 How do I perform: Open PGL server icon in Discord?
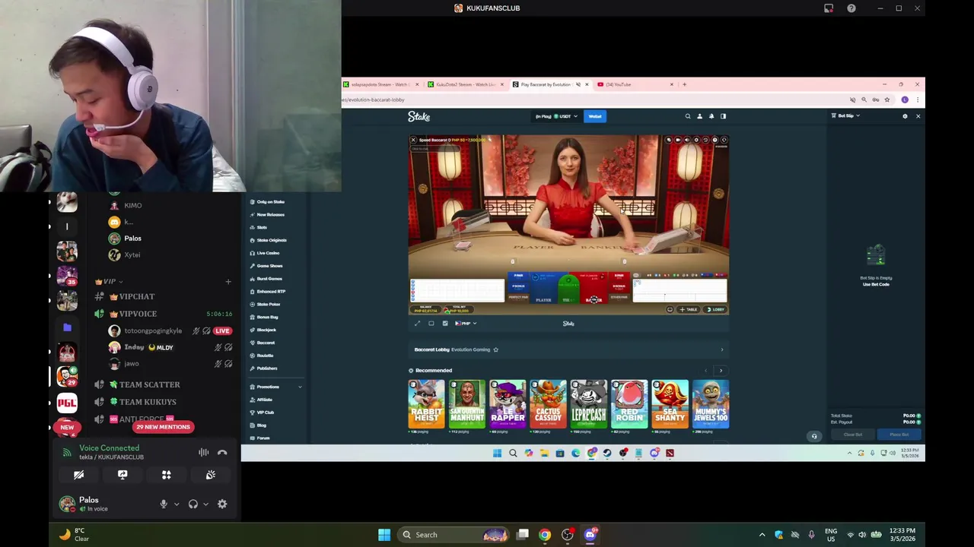click(67, 402)
